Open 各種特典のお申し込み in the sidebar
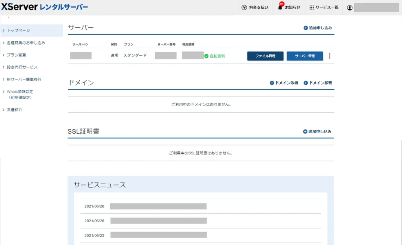Image resolution: width=402 pixels, height=245 pixels. pos(26,43)
